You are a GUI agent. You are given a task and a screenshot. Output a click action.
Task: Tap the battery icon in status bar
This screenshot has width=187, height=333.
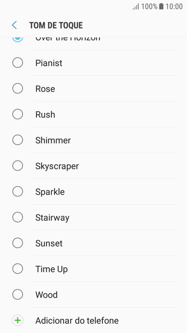pyautogui.click(x=161, y=6)
